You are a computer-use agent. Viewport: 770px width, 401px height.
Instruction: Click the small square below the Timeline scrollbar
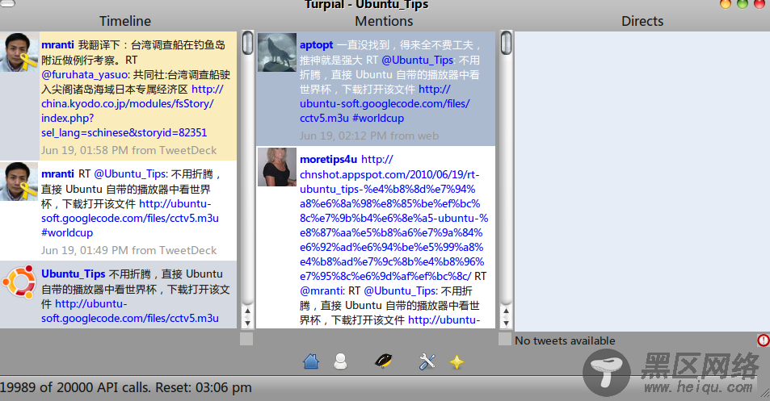[x=246, y=339]
